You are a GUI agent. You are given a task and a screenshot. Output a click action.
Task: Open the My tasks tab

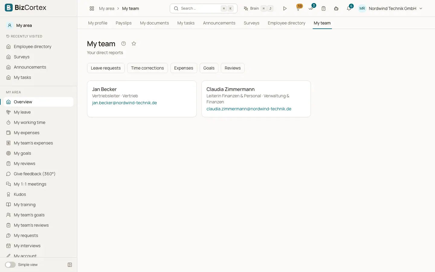pos(186,23)
